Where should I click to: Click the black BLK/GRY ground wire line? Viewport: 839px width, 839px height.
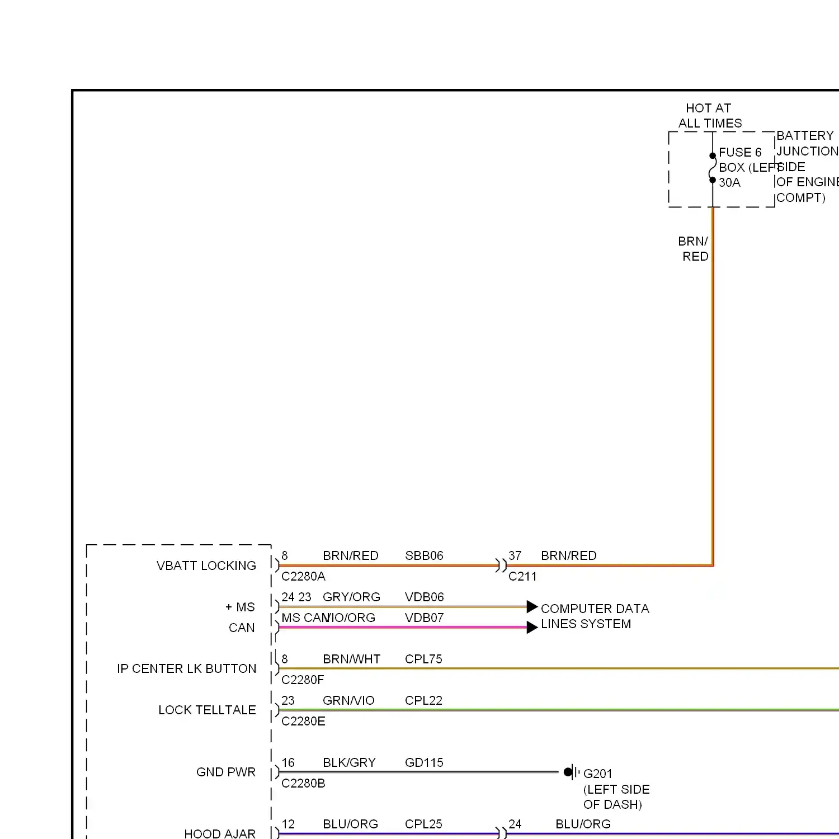(x=418, y=772)
